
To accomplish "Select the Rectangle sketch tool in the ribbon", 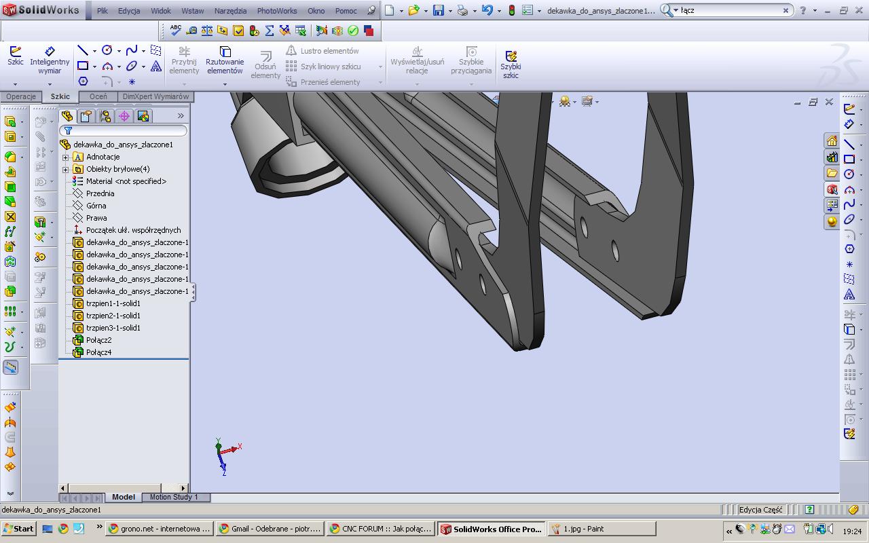I will click(x=83, y=67).
